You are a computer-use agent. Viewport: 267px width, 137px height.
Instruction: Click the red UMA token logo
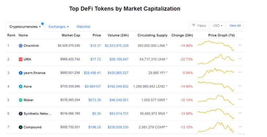(x=21, y=59)
